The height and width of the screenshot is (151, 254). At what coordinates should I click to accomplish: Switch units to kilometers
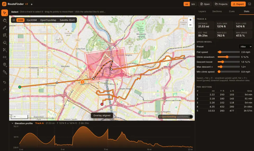[x=193, y=4]
